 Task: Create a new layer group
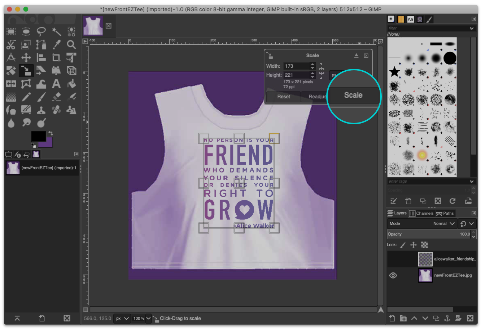(x=403, y=318)
